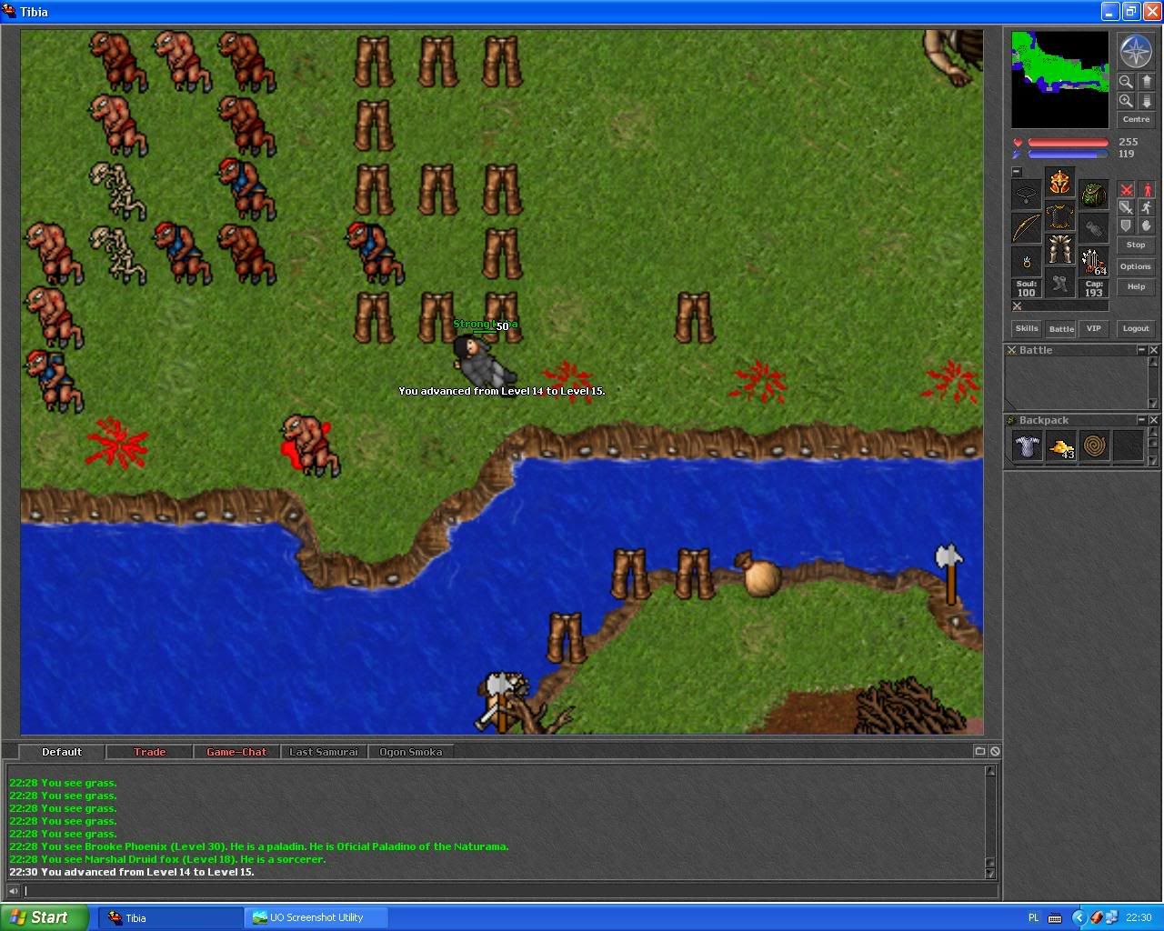Collapse the equipment panel with minus button
The width and height of the screenshot is (1164, 931).
(1017, 172)
